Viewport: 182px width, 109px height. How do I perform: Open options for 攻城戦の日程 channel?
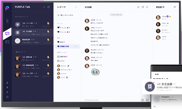tap(76, 46)
